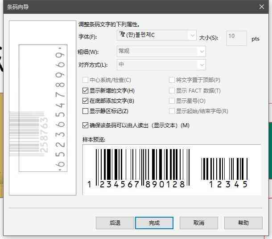The width and height of the screenshot is (272, 239).
Task: Click the 大小(S): label
Action: (x=209, y=38)
